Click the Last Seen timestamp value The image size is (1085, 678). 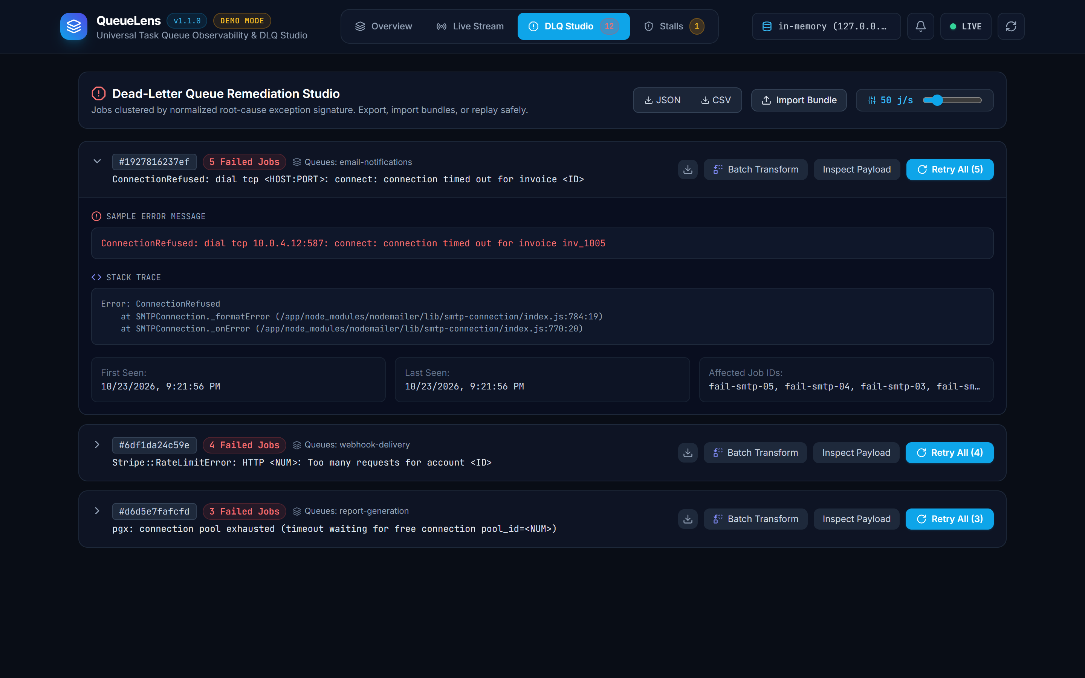[465, 386]
